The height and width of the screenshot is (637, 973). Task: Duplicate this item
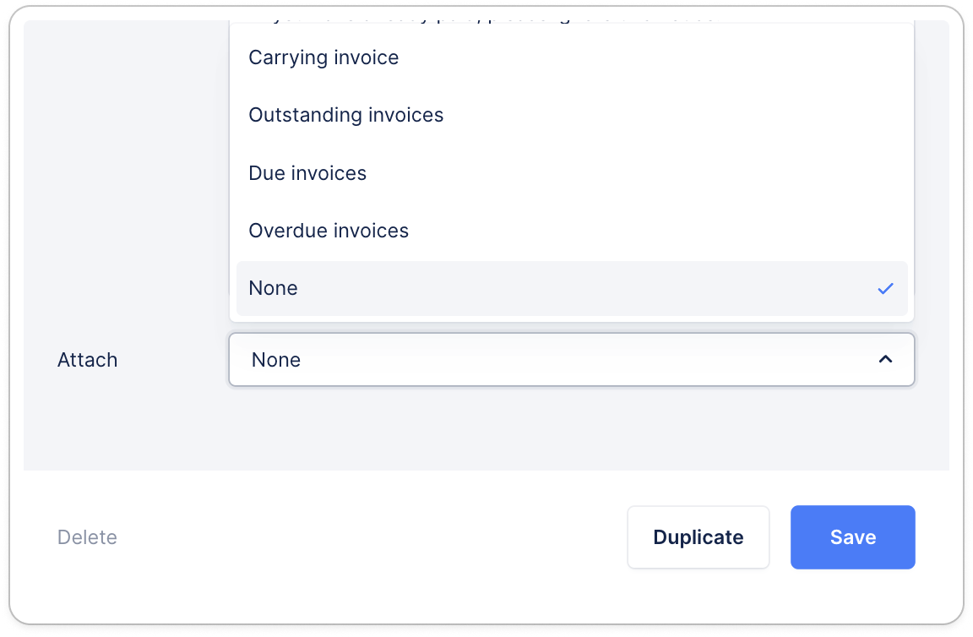[x=698, y=537]
